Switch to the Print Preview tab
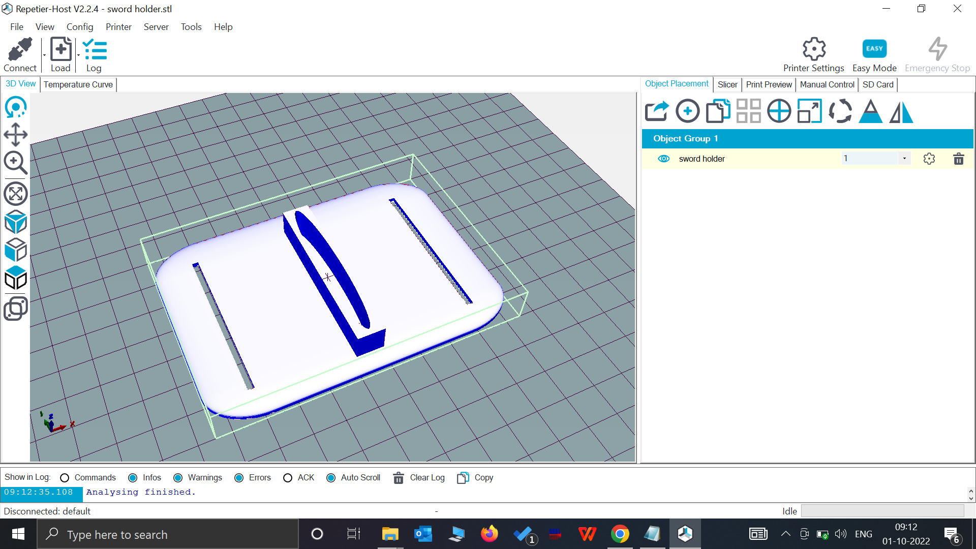Image resolution: width=976 pixels, height=549 pixels. pos(769,84)
